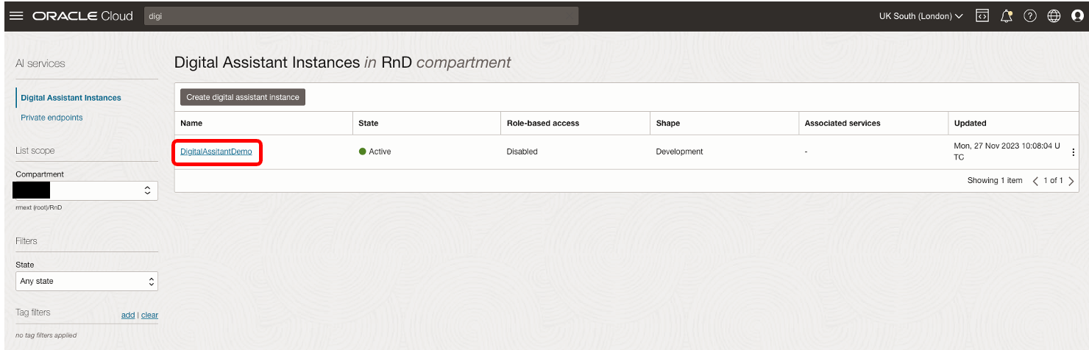
Task: Click the Updated column header
Action: [x=970, y=124]
